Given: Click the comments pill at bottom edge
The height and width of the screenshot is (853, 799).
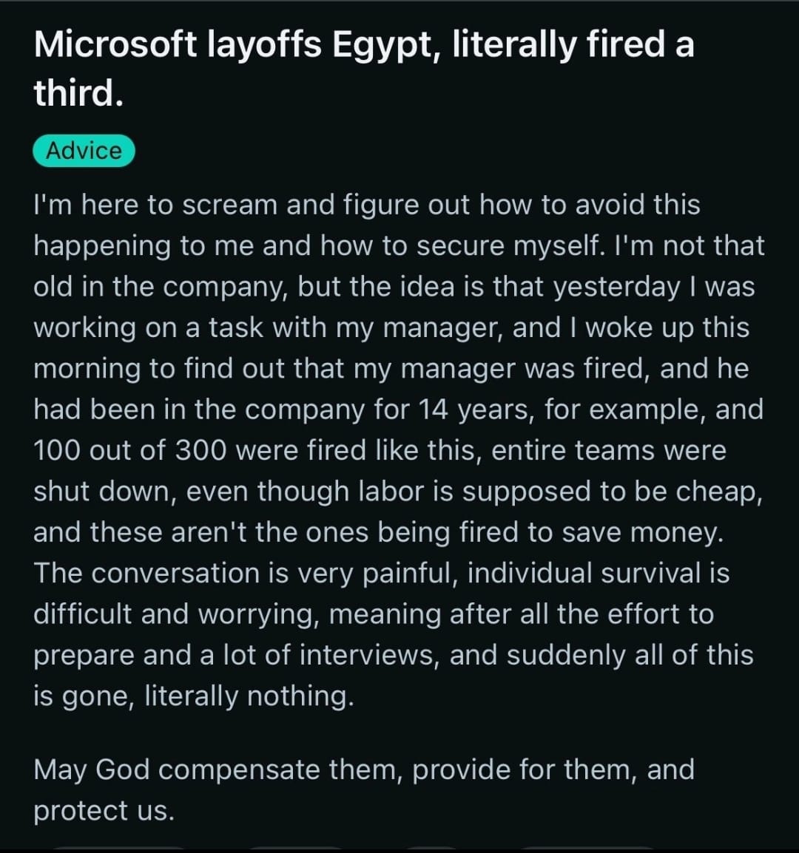Looking at the screenshot, I should [x=294, y=850].
